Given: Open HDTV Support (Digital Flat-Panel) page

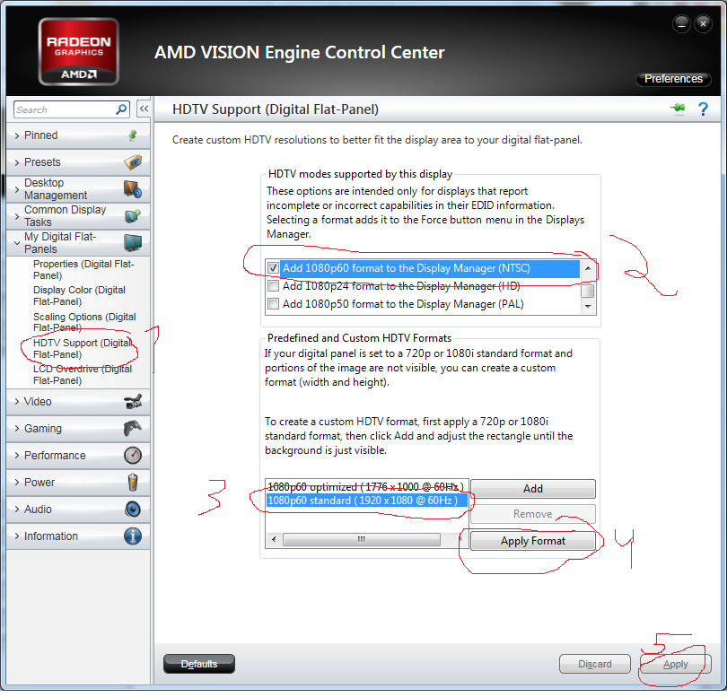Looking at the screenshot, I should [x=83, y=348].
